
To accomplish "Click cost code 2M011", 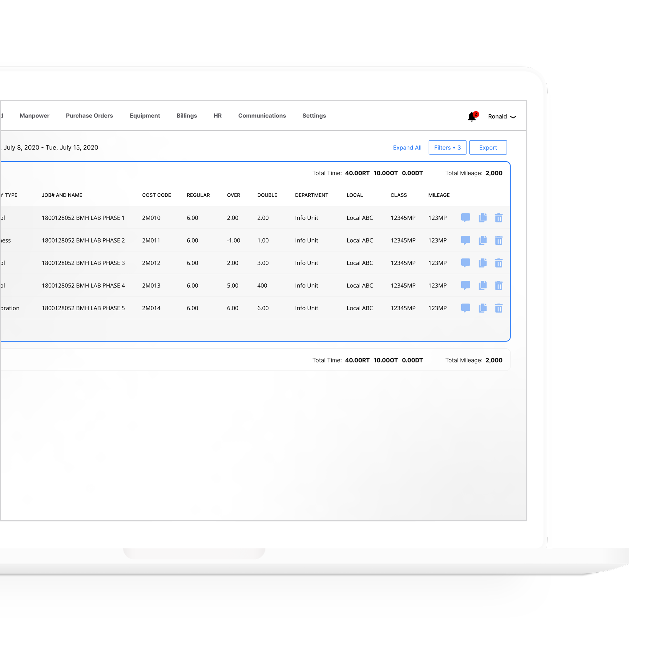I will (151, 240).
